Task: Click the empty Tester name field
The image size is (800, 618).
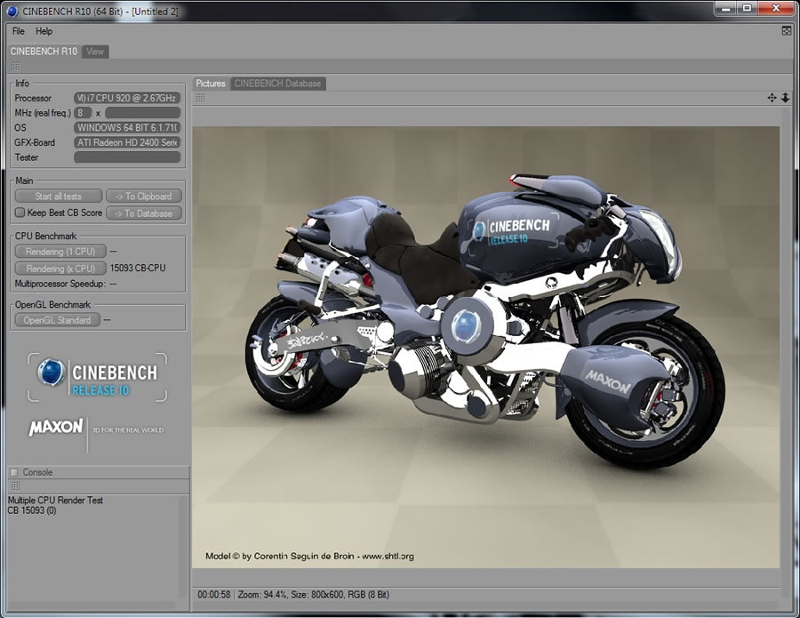Action: click(x=127, y=157)
